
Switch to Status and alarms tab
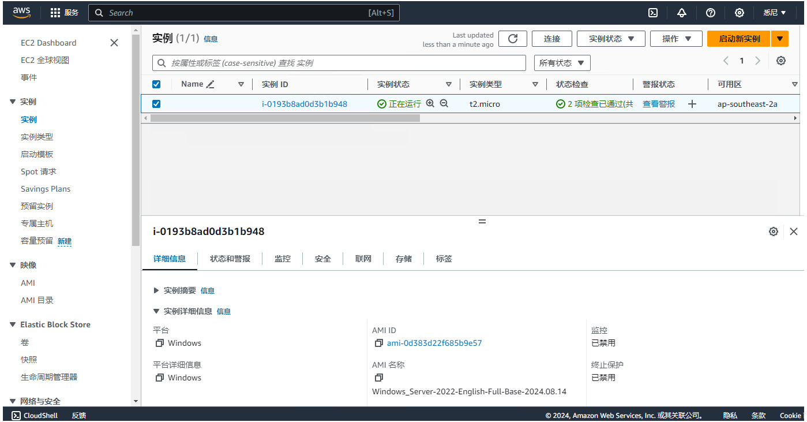[x=230, y=259]
